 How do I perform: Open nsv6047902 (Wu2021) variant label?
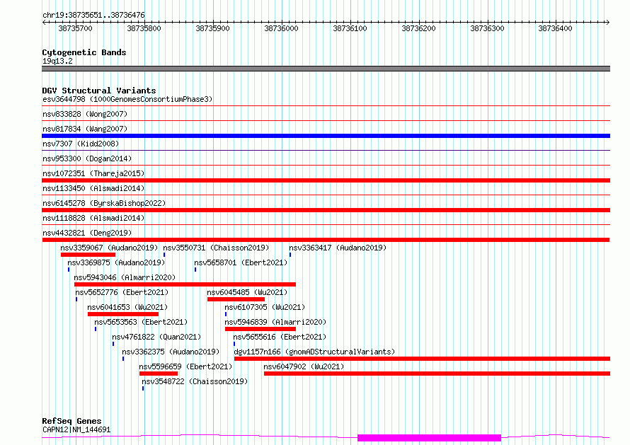point(304,366)
